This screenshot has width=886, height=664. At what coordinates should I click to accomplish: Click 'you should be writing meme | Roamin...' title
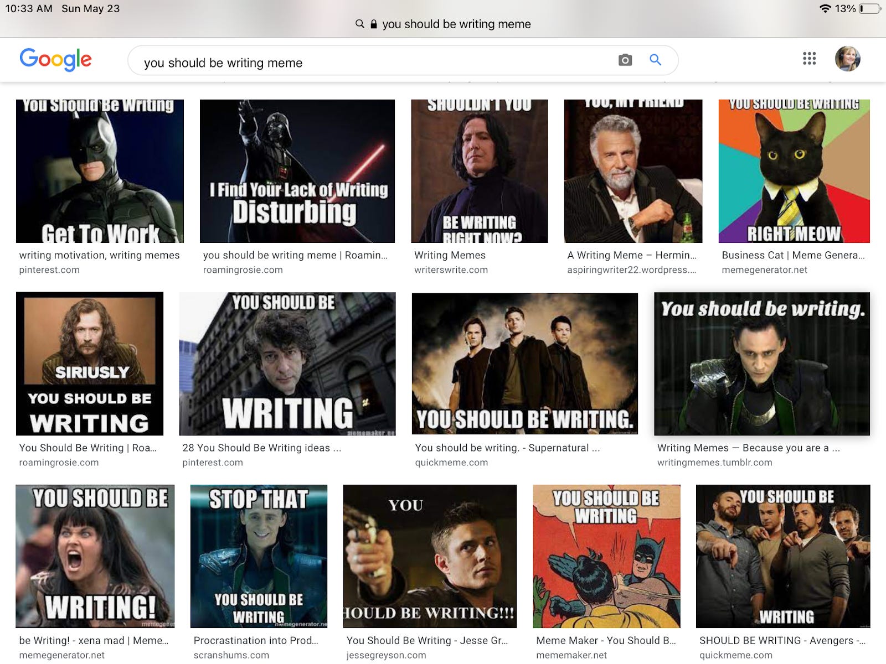coord(295,255)
